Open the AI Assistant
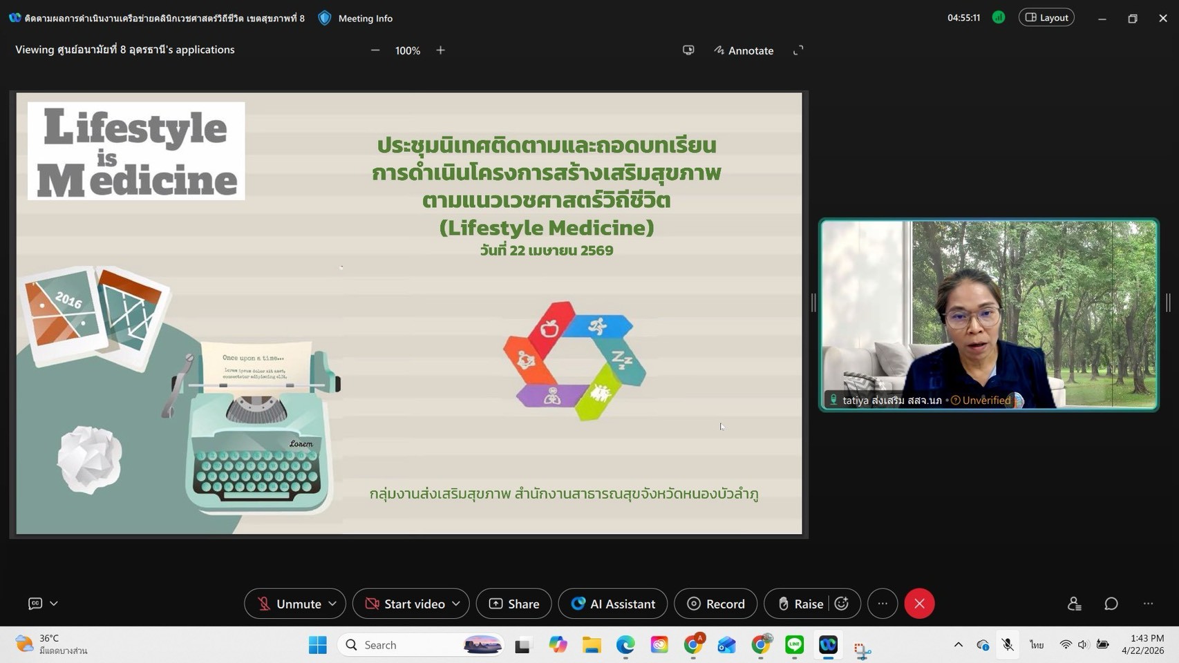 tap(612, 604)
